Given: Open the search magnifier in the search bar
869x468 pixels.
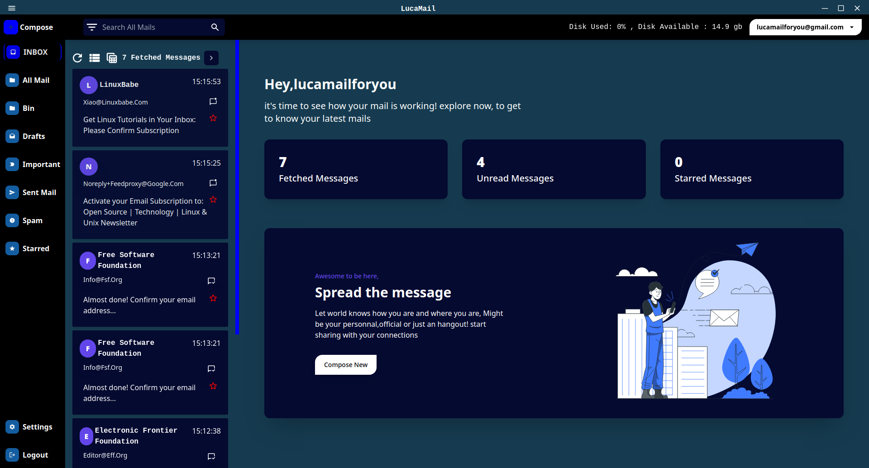Looking at the screenshot, I should tap(215, 27).
